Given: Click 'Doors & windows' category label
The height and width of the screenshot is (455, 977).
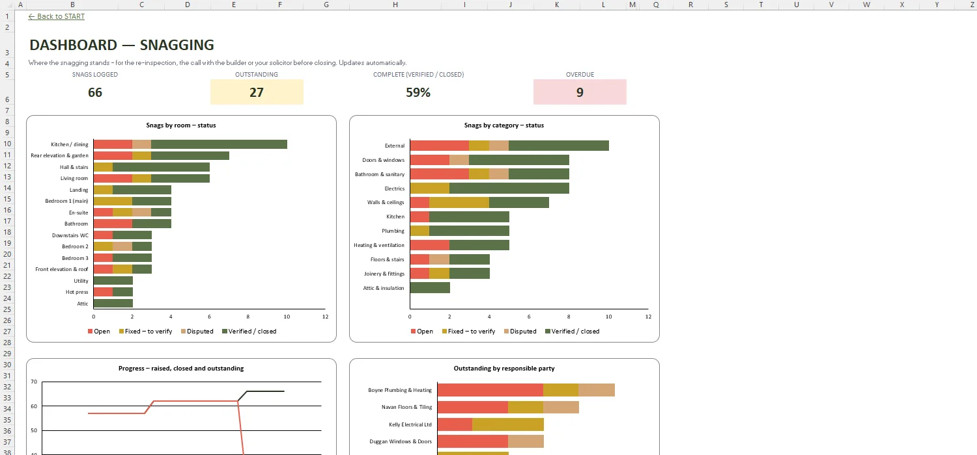Looking at the screenshot, I should pyautogui.click(x=384, y=160).
